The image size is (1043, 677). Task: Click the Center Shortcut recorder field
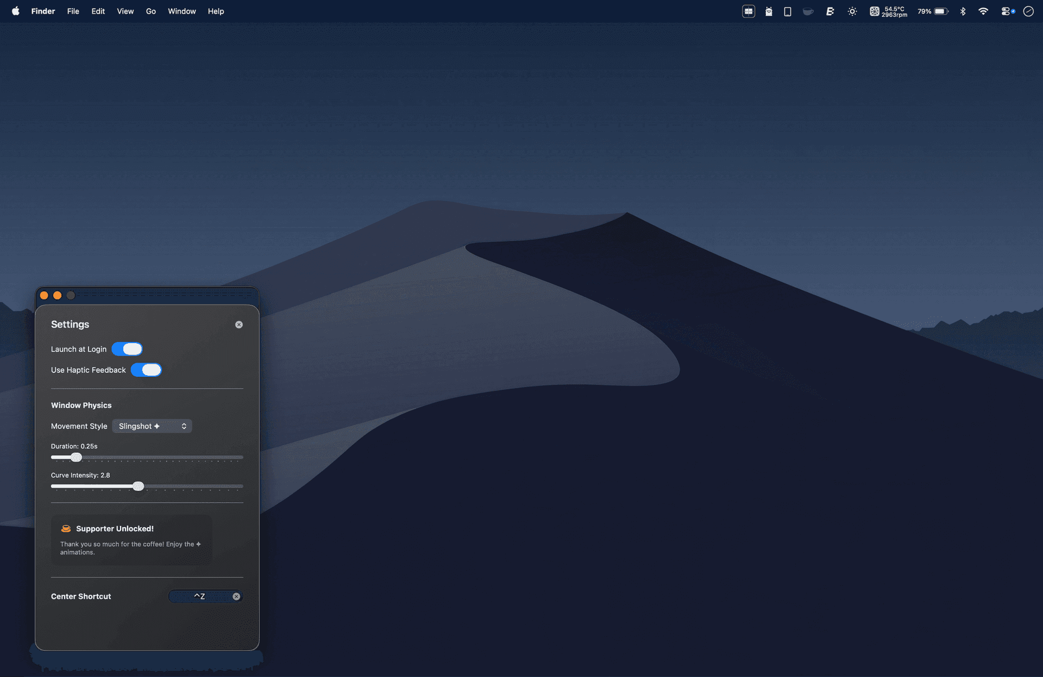click(205, 597)
